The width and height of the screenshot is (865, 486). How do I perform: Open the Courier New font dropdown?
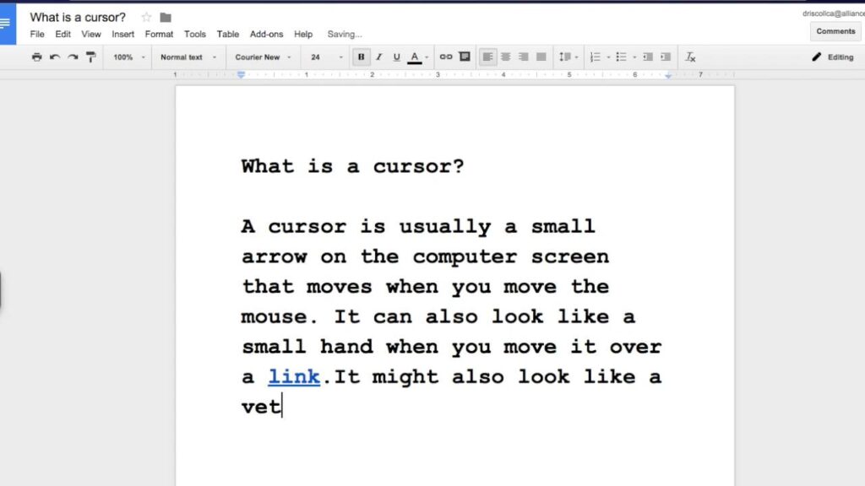click(x=262, y=57)
